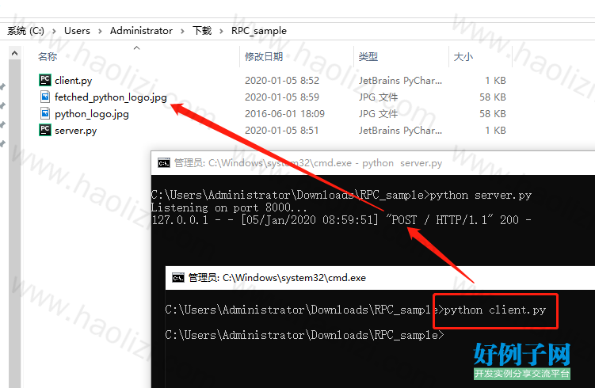Click the python_logo.jpg file name
The image size is (595, 388).
pyautogui.click(x=91, y=114)
